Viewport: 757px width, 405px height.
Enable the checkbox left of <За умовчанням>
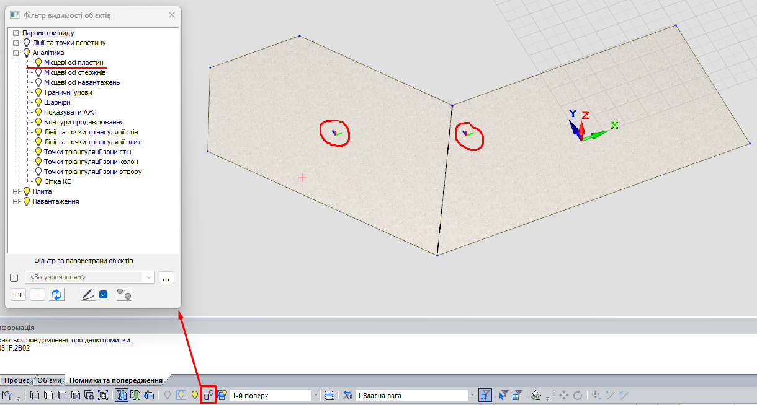coord(14,278)
